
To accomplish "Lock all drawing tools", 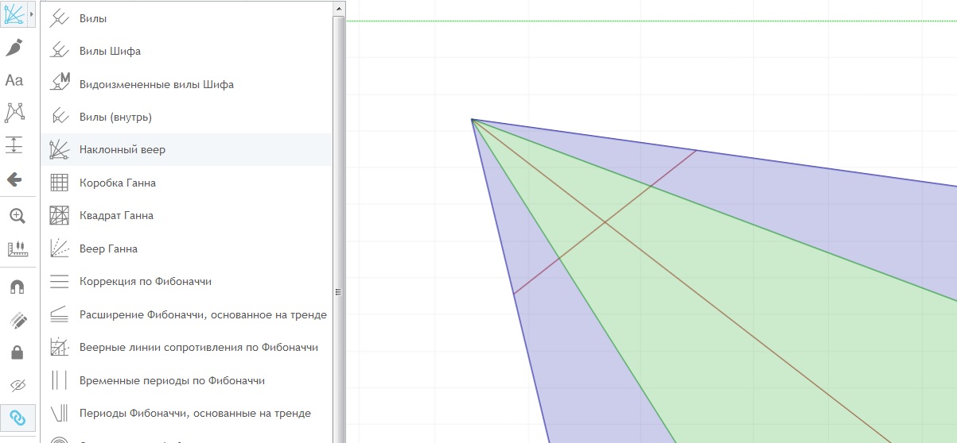I will tap(17, 352).
